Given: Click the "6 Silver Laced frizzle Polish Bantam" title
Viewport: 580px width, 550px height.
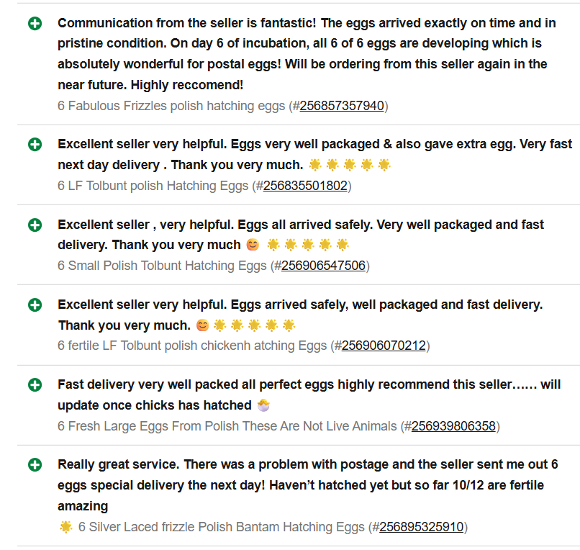Looking at the screenshot, I should tap(222, 527).
